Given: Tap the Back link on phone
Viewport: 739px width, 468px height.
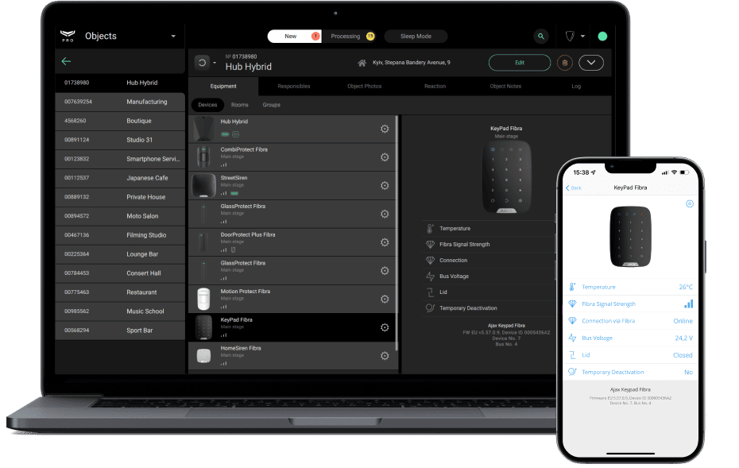Looking at the screenshot, I should (573, 188).
